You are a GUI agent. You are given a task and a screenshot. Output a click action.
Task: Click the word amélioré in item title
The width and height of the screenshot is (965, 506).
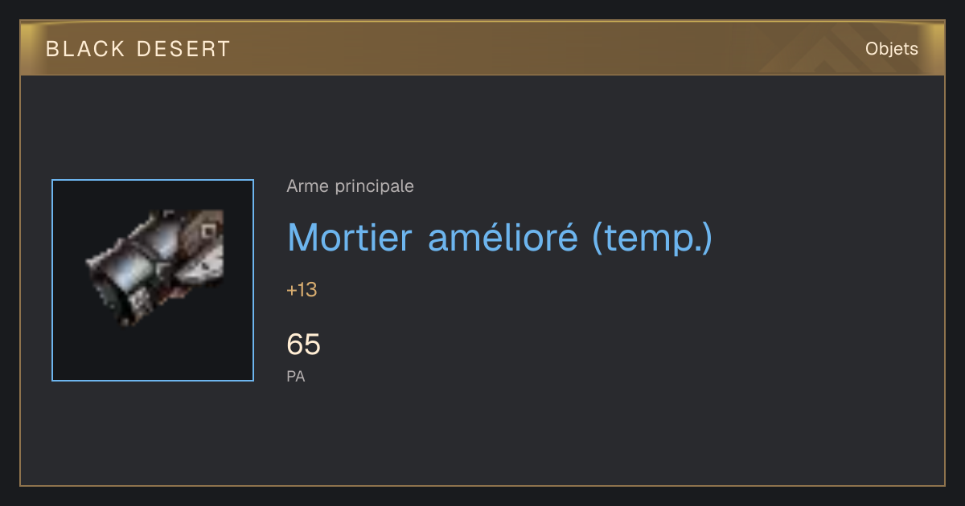(x=503, y=238)
